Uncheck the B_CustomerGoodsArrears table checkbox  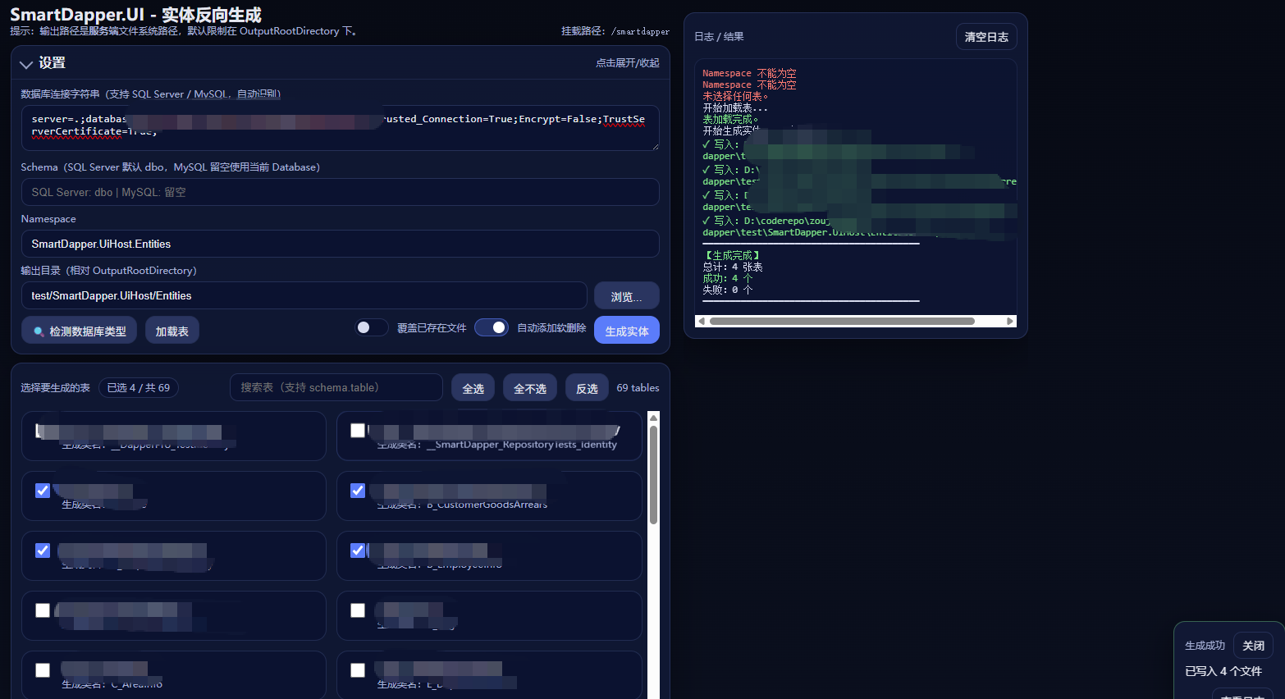pos(358,491)
